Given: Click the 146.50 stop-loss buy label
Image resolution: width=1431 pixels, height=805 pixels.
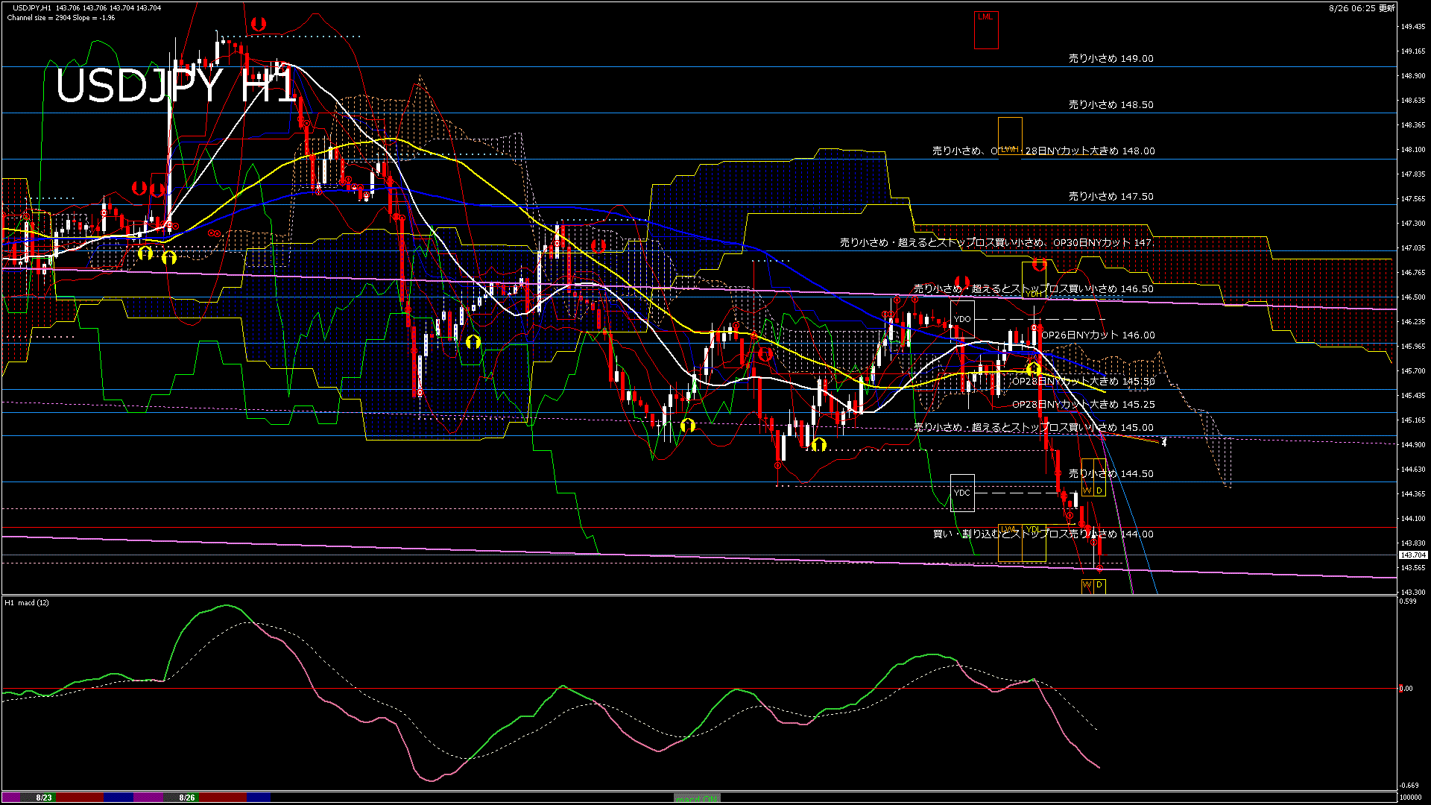Looking at the screenshot, I should click(x=1034, y=288).
